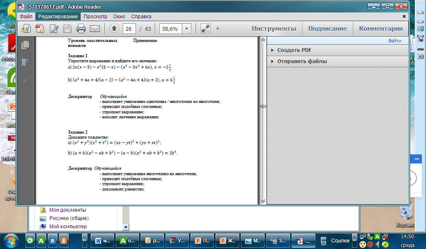Viewport: 426px width, 249px height.
Task: Switch to the first PowerPoint taskbar button П...
Action: pos(202,241)
